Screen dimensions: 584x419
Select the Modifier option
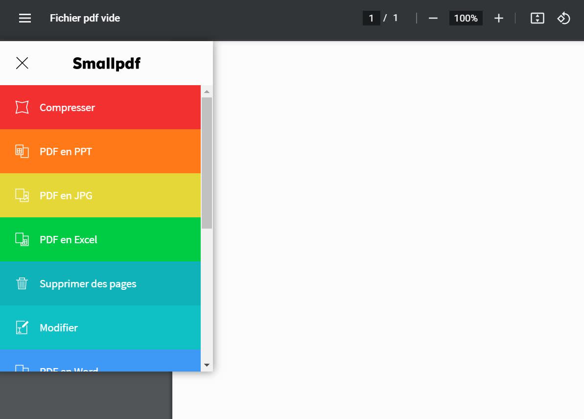click(x=58, y=327)
